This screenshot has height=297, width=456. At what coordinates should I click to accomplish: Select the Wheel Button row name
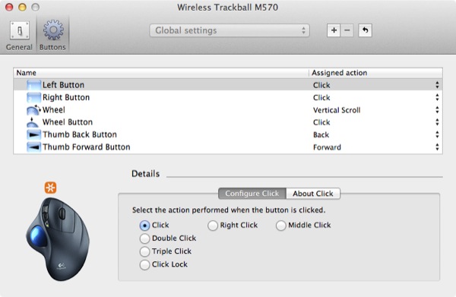(68, 122)
